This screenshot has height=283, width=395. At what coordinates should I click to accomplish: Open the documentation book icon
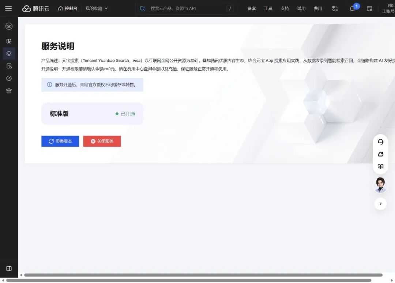(380, 166)
